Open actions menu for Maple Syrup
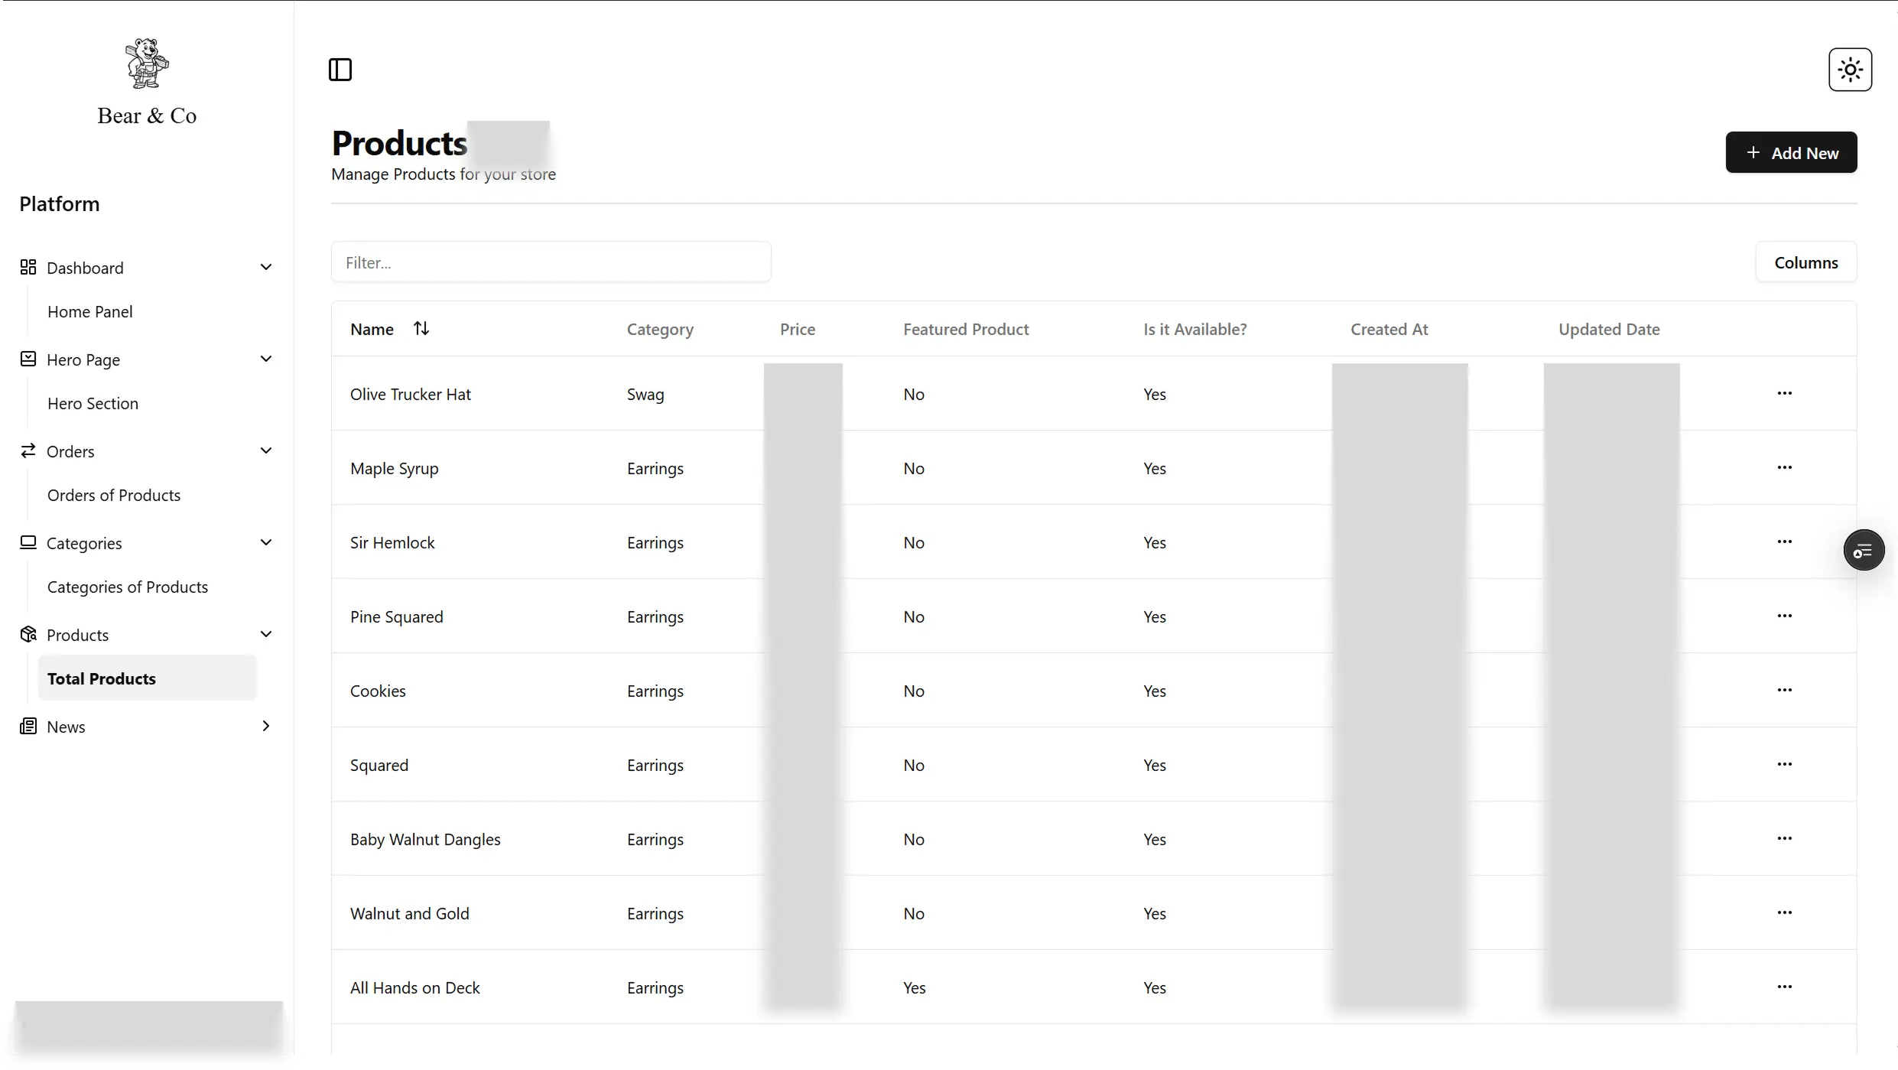This screenshot has height=1070, width=1898. [1785, 467]
